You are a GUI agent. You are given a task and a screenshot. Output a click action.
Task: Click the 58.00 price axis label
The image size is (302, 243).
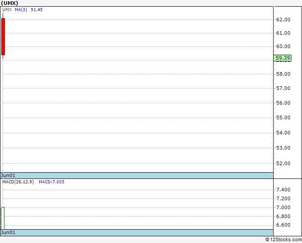click(x=283, y=74)
